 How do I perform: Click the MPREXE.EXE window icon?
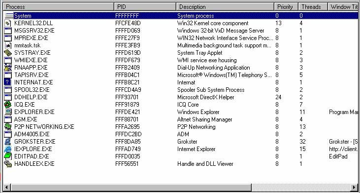pyautogui.click(x=8, y=38)
